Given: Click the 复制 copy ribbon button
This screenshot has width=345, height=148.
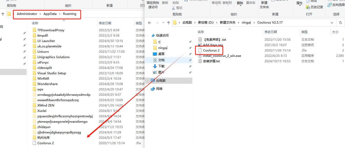Looking at the screenshot, I should pyautogui.click(x=165, y=3).
